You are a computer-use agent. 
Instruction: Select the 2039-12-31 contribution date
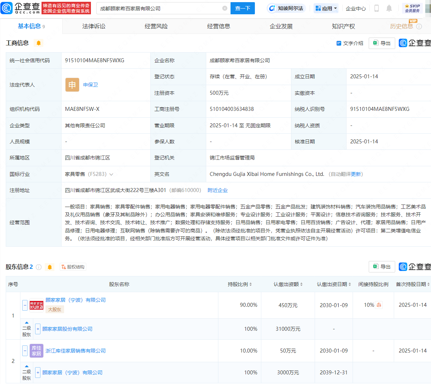tap(334, 373)
